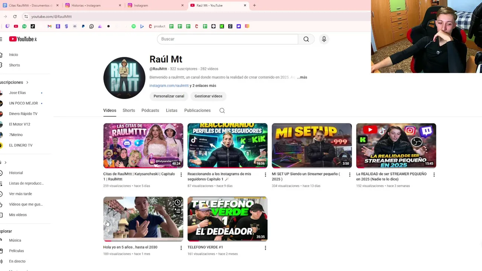Image resolution: width=482 pixels, height=271 pixels.
Task: Click the address bar showing youtube.com/@RaulMttt
Action: click(196, 17)
